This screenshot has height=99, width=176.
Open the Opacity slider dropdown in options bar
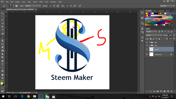pyautogui.click(x=54, y=6)
